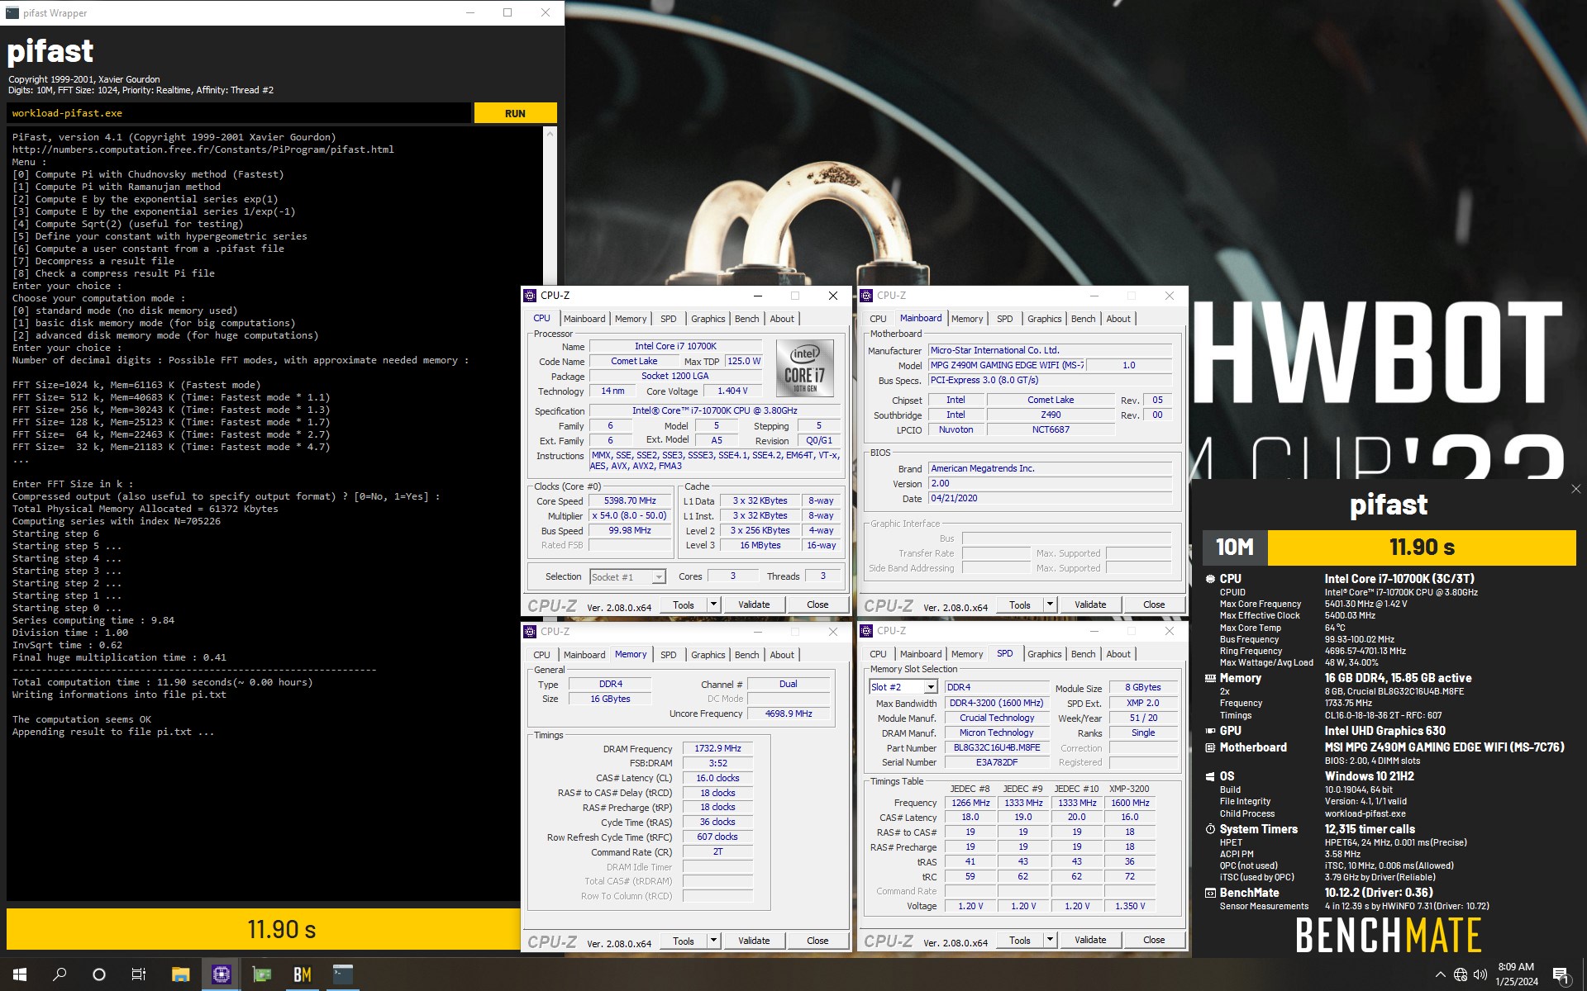Click the System Timers clock icon in BenchMate

[1211, 829]
